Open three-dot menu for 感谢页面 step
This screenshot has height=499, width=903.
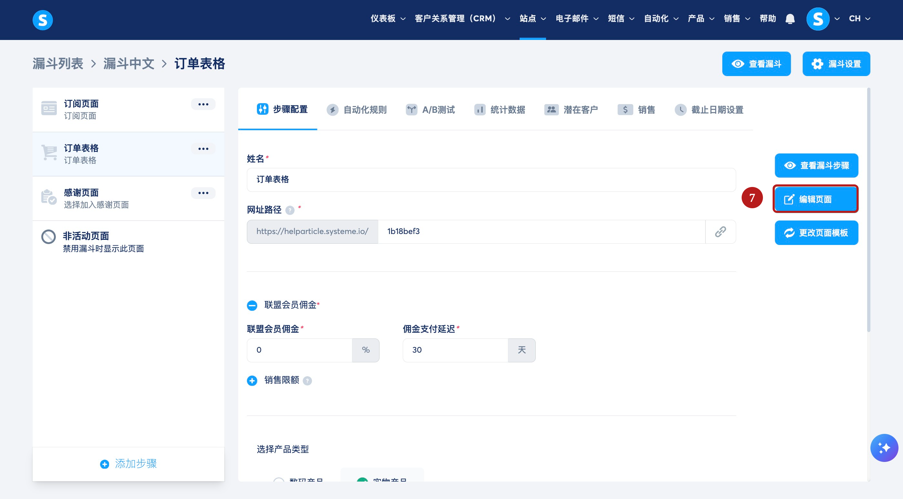[203, 193]
